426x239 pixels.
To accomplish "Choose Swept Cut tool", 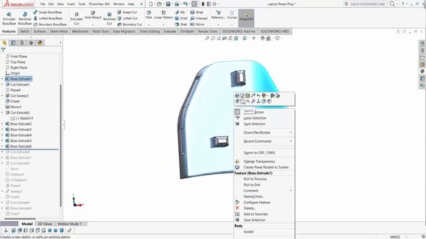I will [127, 12].
